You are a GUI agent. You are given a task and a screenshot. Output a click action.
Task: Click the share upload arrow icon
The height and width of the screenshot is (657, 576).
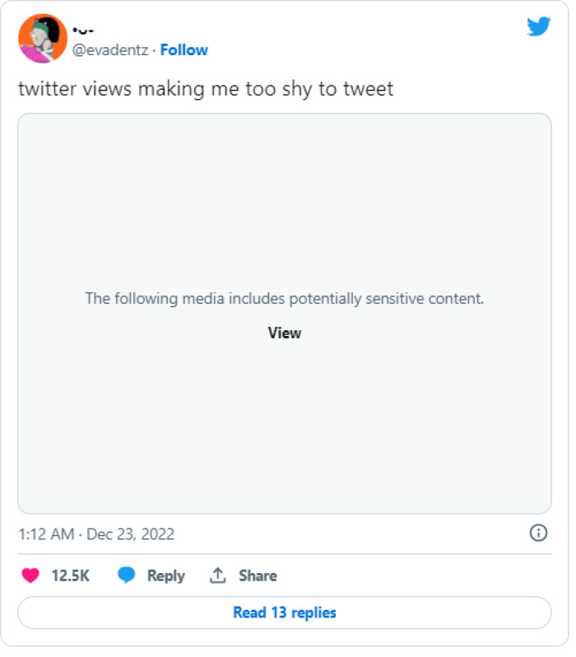point(218,575)
